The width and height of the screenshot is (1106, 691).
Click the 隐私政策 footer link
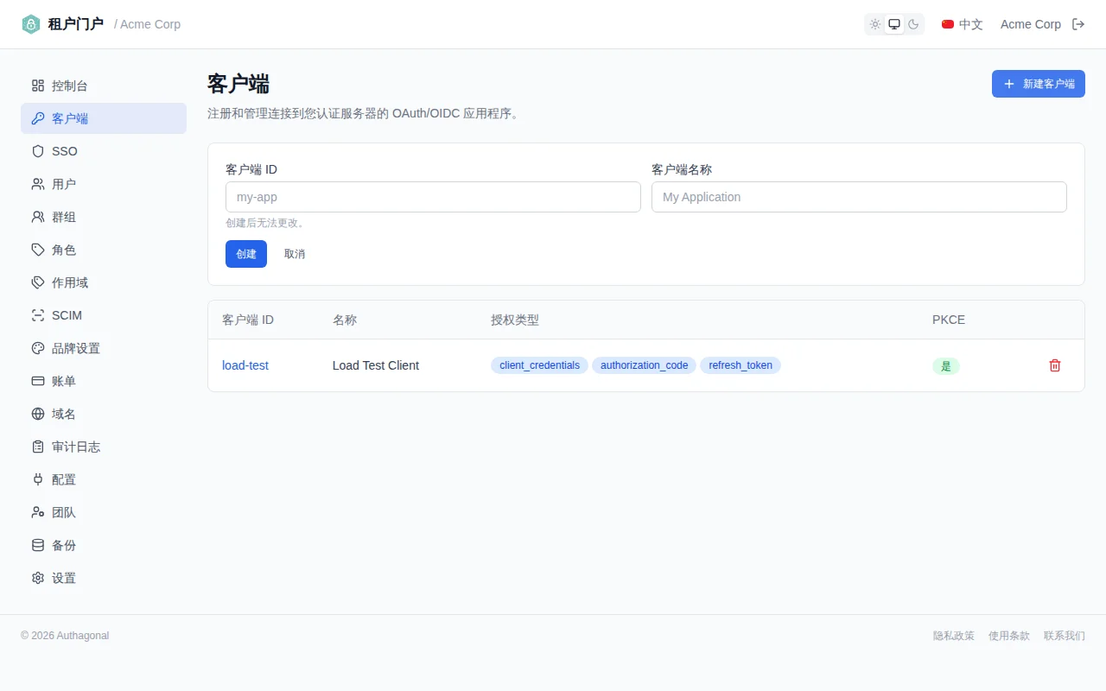[x=954, y=636]
